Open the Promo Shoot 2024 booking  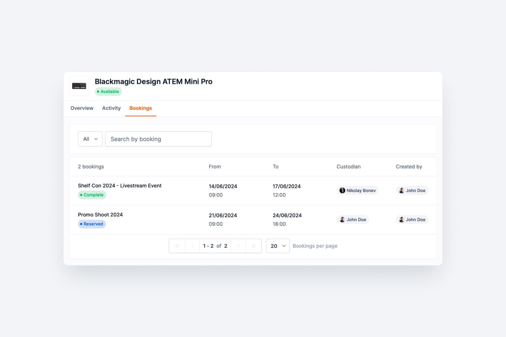point(100,215)
